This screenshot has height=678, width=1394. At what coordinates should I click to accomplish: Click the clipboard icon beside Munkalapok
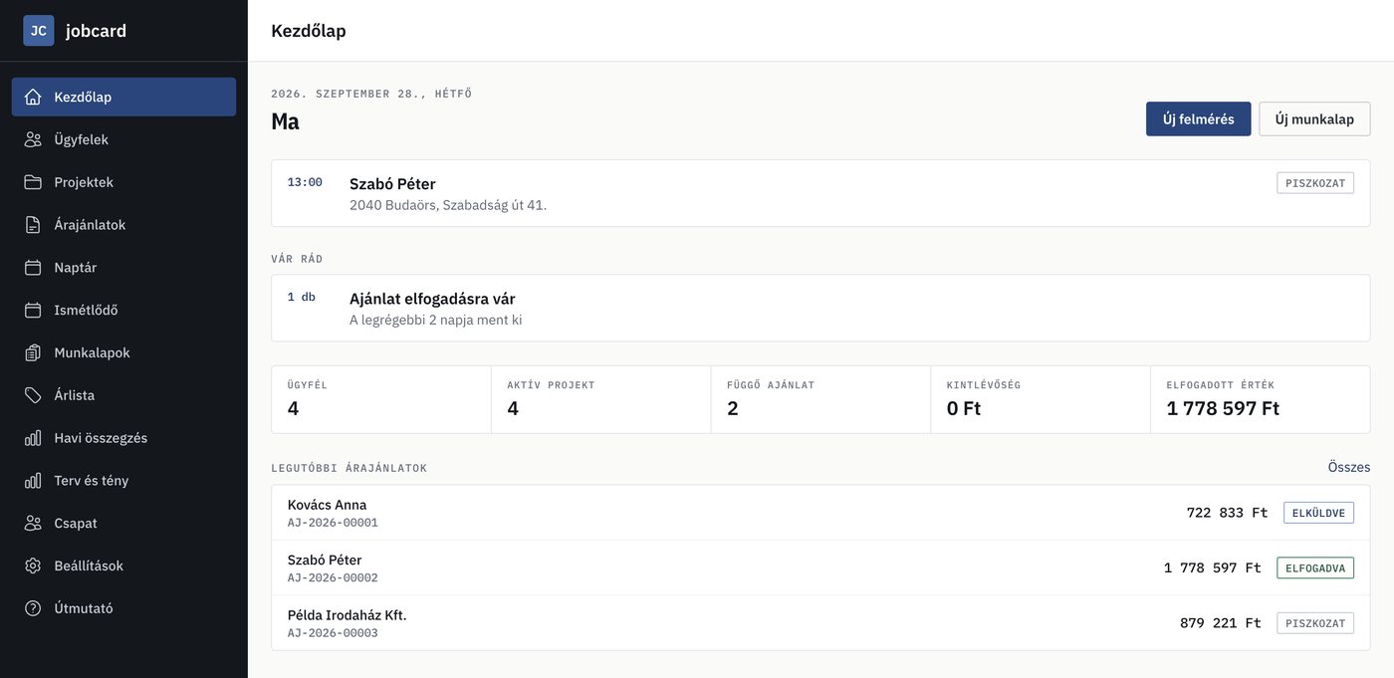point(33,352)
